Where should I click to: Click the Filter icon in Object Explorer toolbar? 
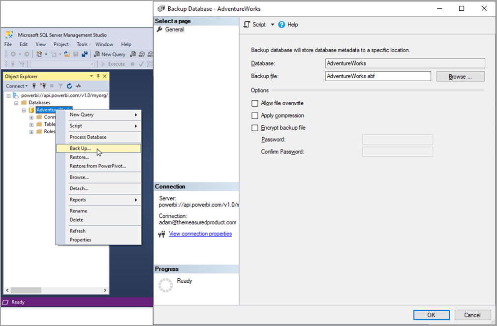(x=61, y=86)
